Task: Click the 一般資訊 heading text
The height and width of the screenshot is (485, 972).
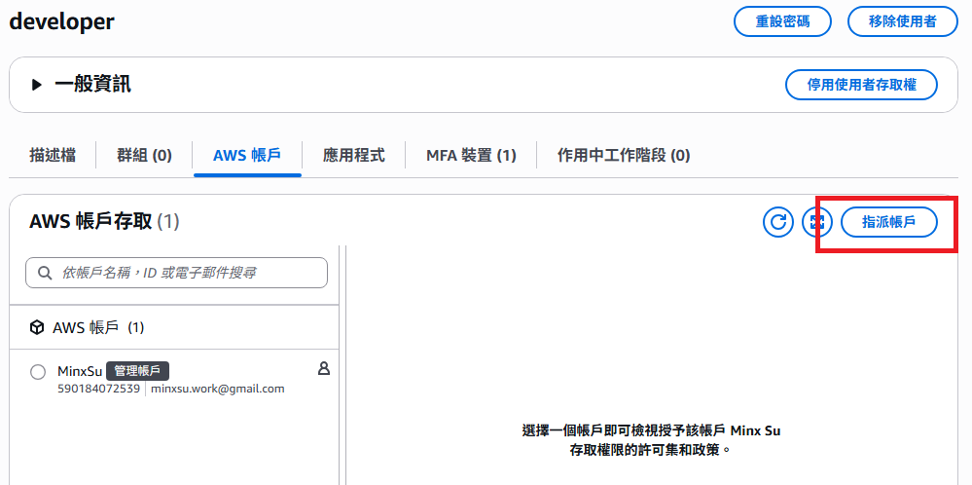Action: click(93, 85)
